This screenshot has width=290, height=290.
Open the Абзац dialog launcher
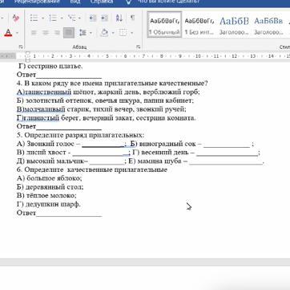pyautogui.click(x=138, y=47)
